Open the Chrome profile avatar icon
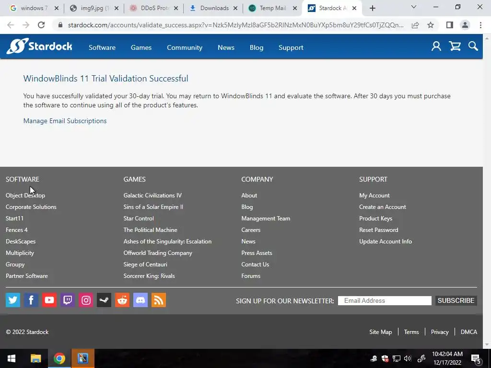 tap(465, 25)
